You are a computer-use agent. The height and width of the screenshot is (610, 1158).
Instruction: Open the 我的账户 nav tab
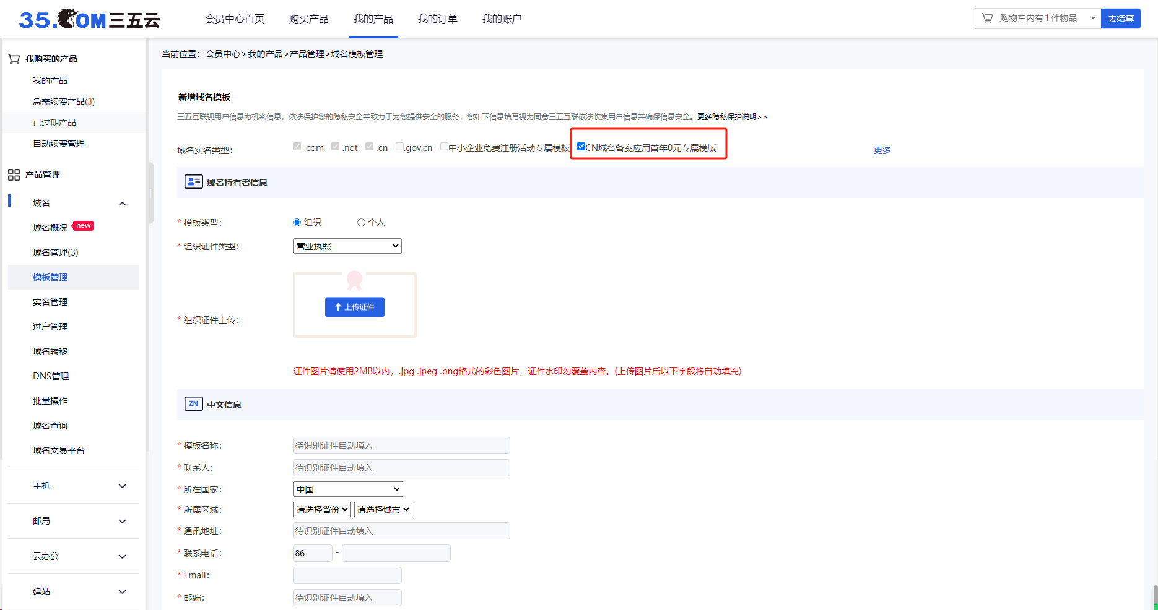pos(502,19)
